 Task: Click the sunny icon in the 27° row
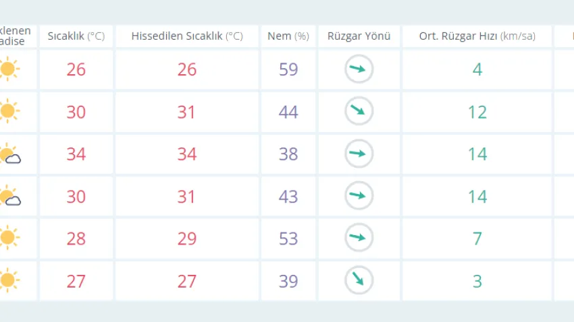8,280
